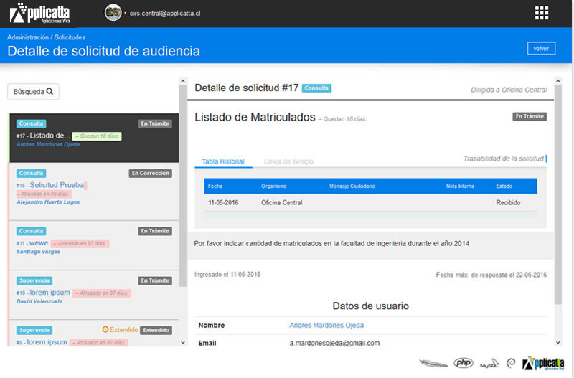Click 11-05-2016 date cell in table
Viewport: 574px width, 378px height.
tap(223, 203)
